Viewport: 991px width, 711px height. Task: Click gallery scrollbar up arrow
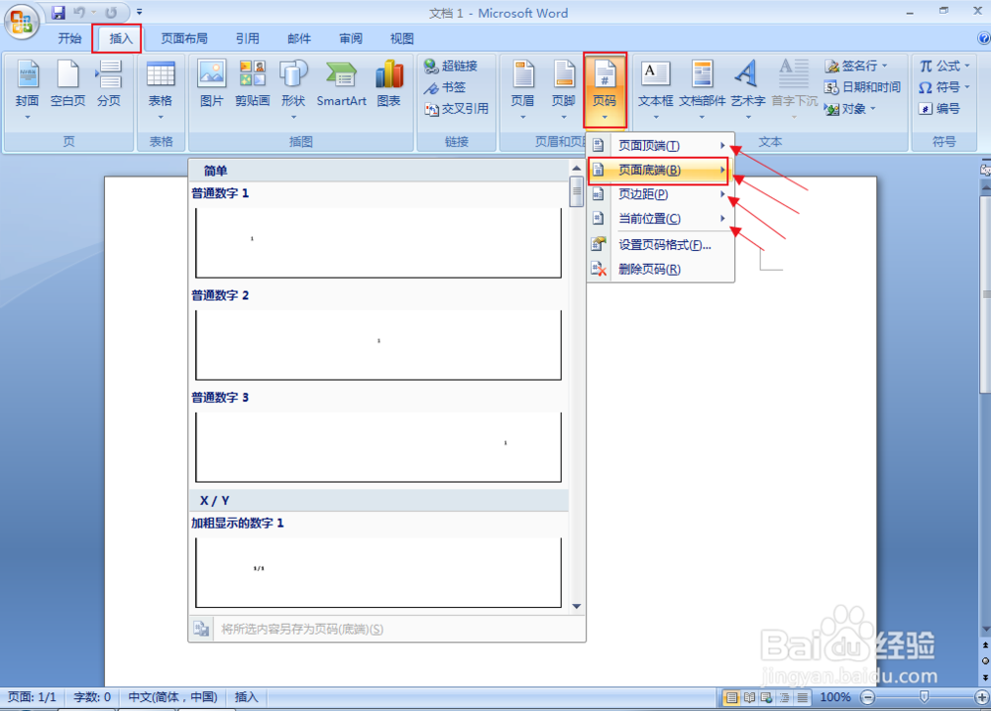(577, 169)
